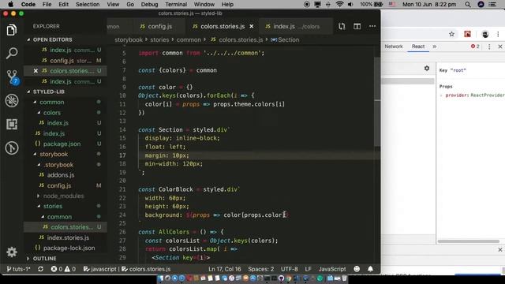
Task: Change JavaScript language mode in status bar
Action: (x=332, y=269)
